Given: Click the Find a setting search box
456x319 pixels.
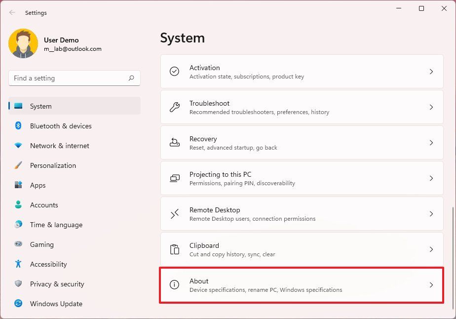Looking at the screenshot, I should tap(74, 78).
